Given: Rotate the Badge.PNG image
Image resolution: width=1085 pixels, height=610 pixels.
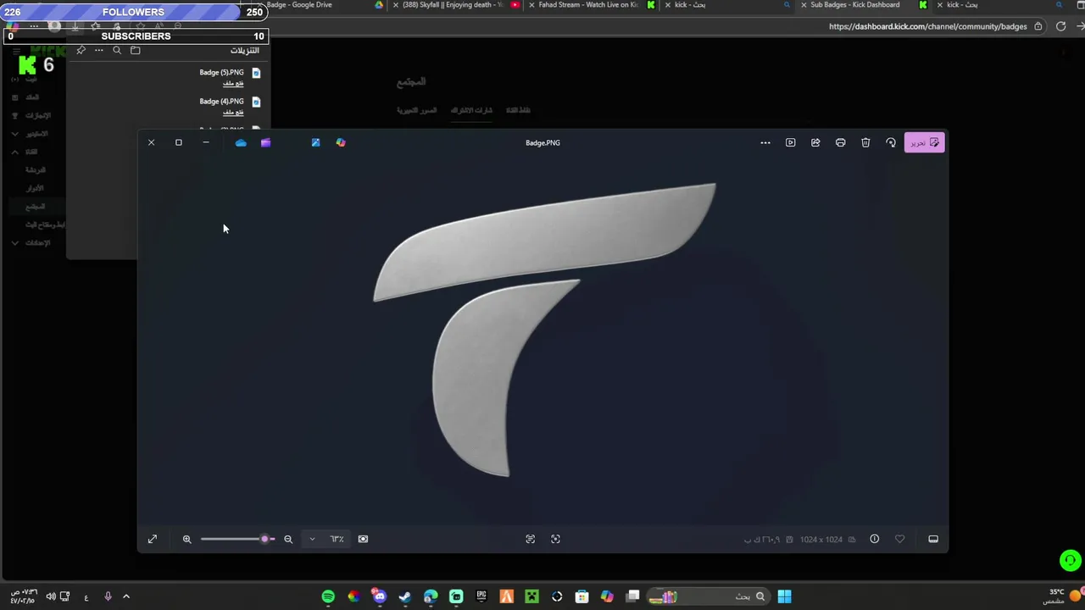Looking at the screenshot, I should pos(891,142).
